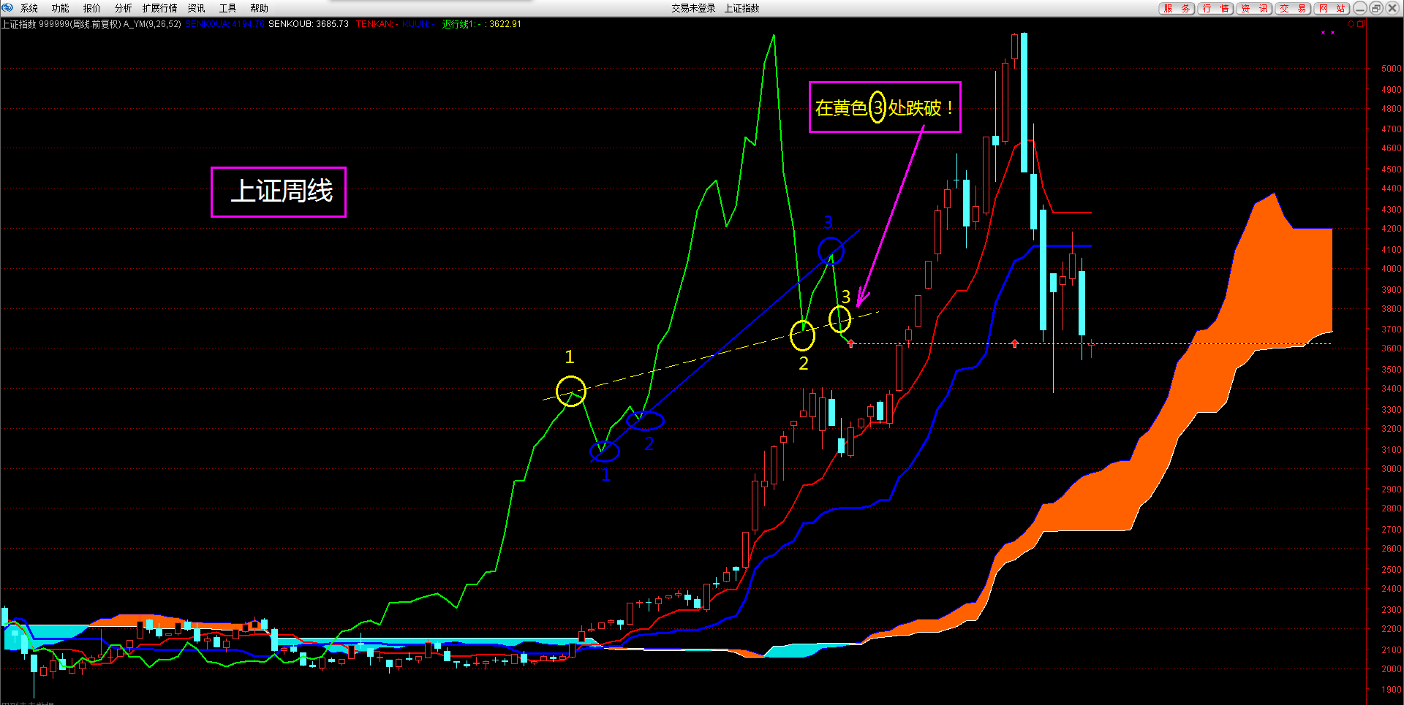
Task: Open the 扩展行情 menu
Action: click(160, 8)
